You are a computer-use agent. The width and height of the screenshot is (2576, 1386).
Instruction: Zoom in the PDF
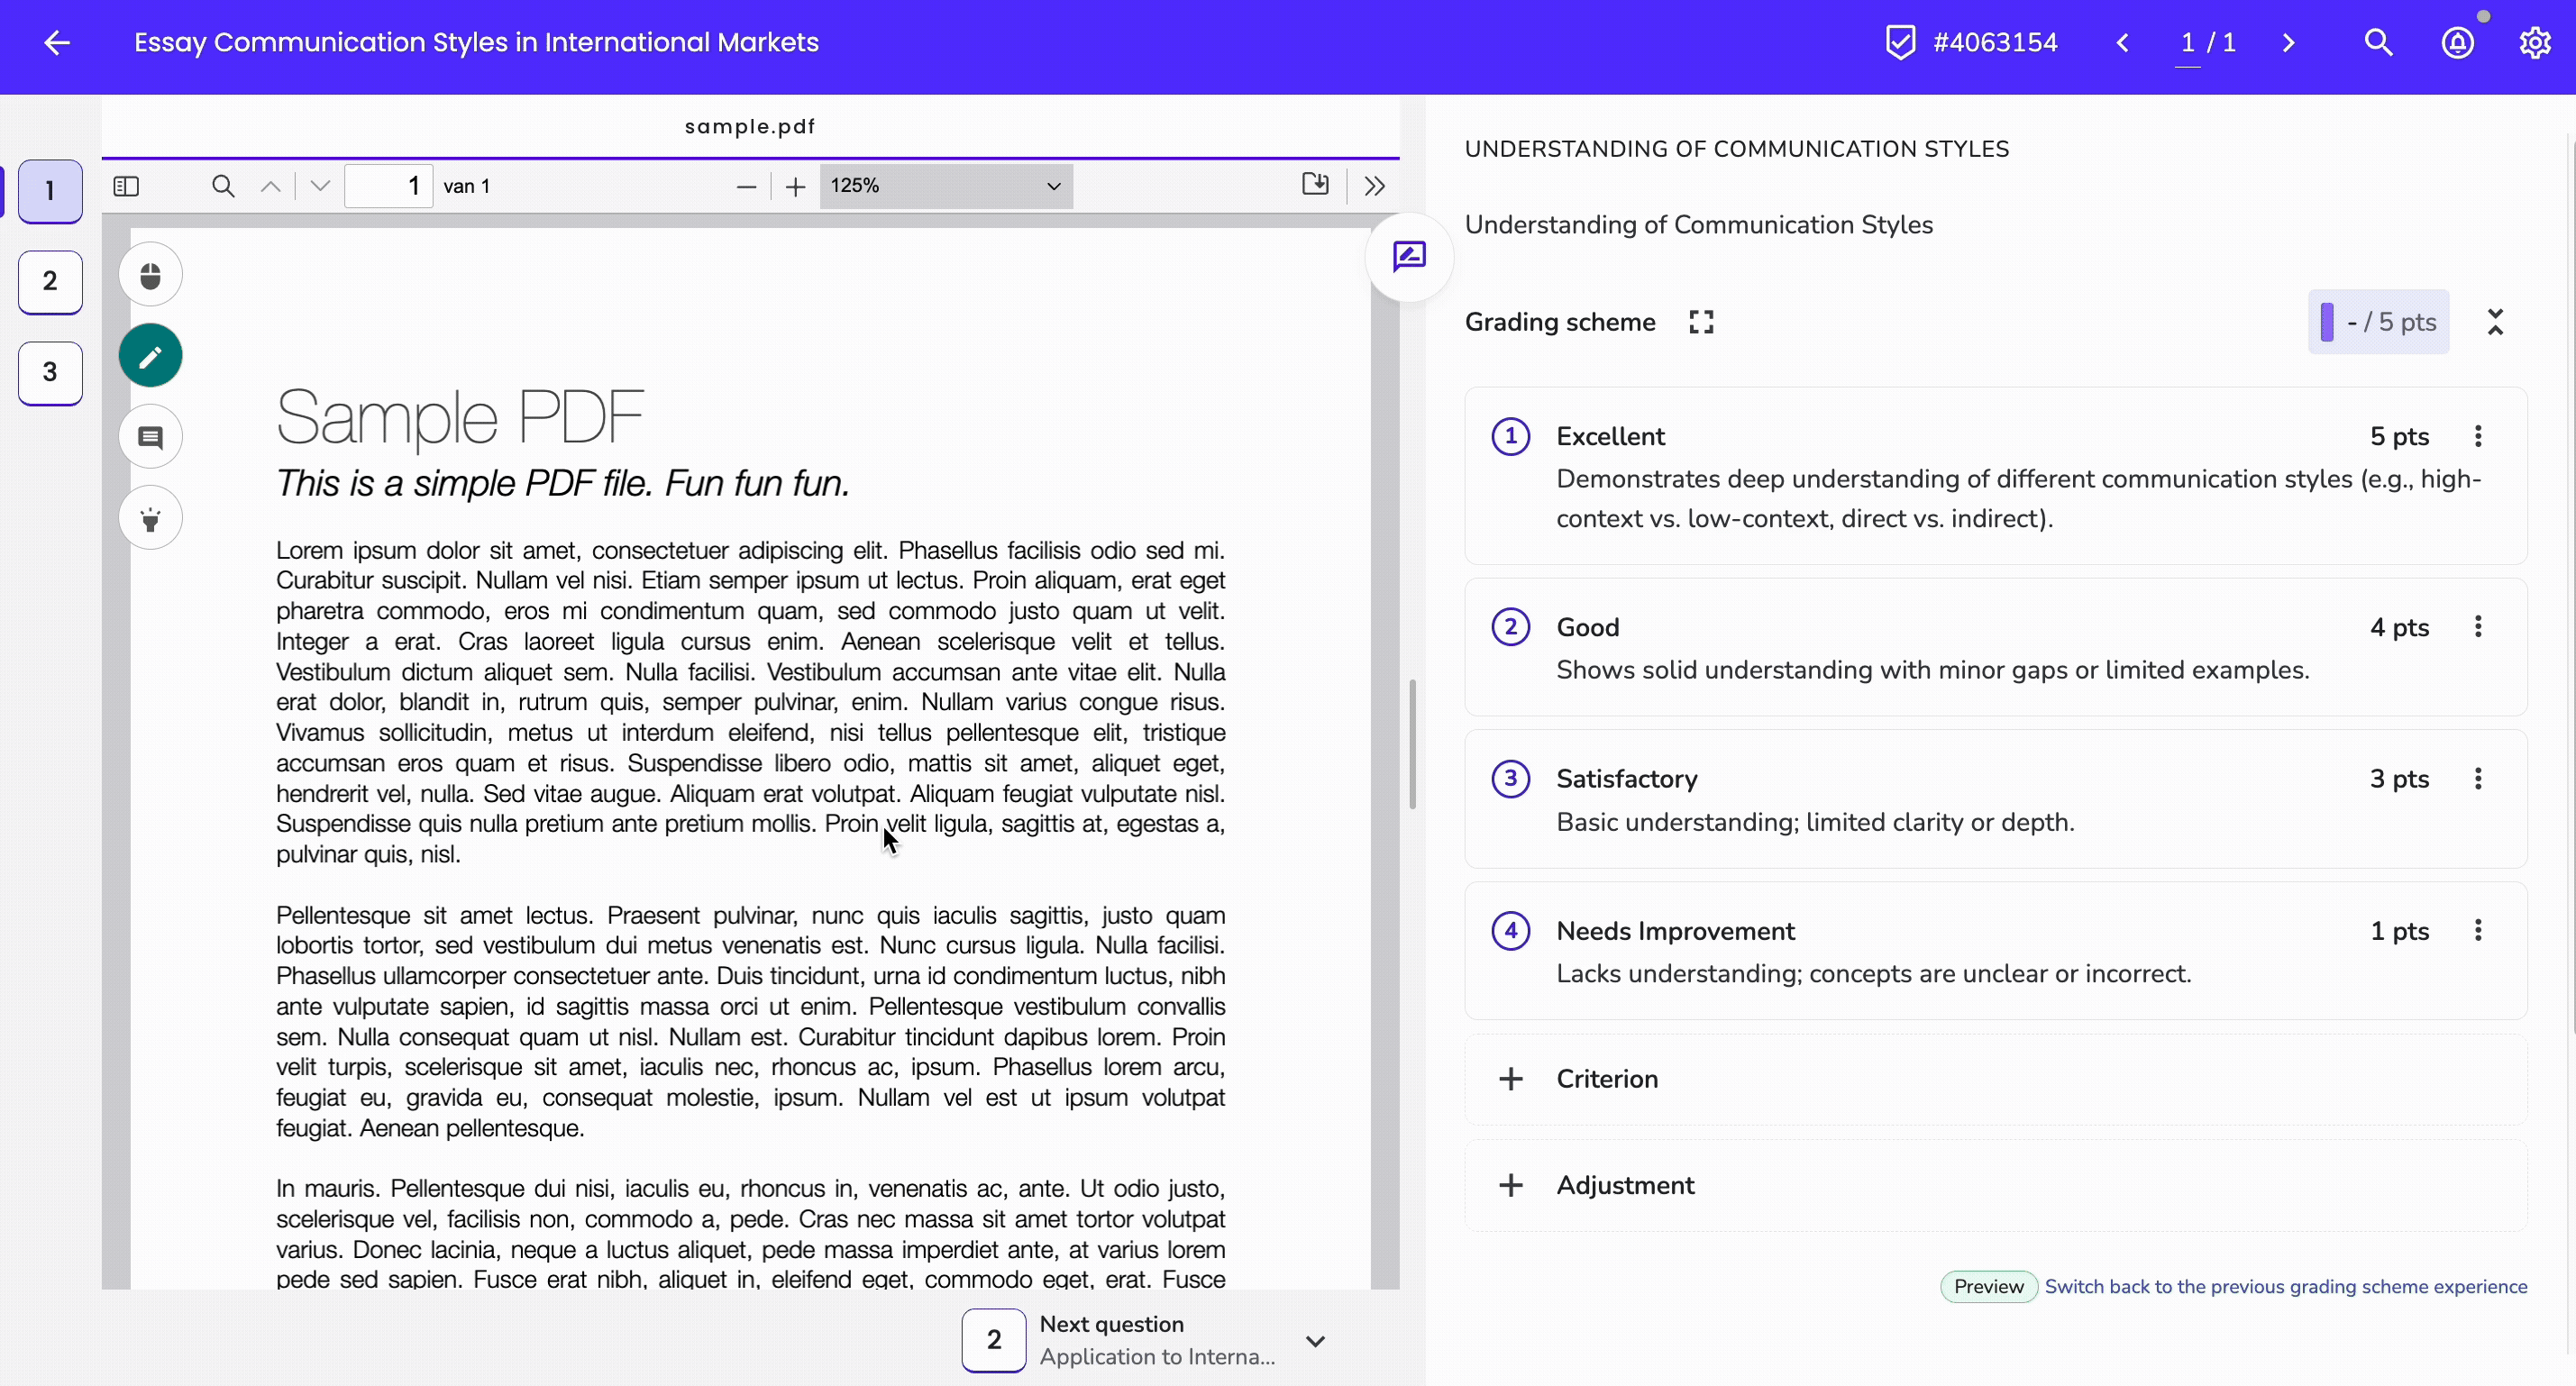pos(795,186)
